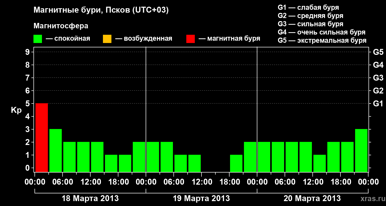Screen dimensions: 386x206
Task: Click the '20 Марта 2013' date label
Action: (x=312, y=199)
